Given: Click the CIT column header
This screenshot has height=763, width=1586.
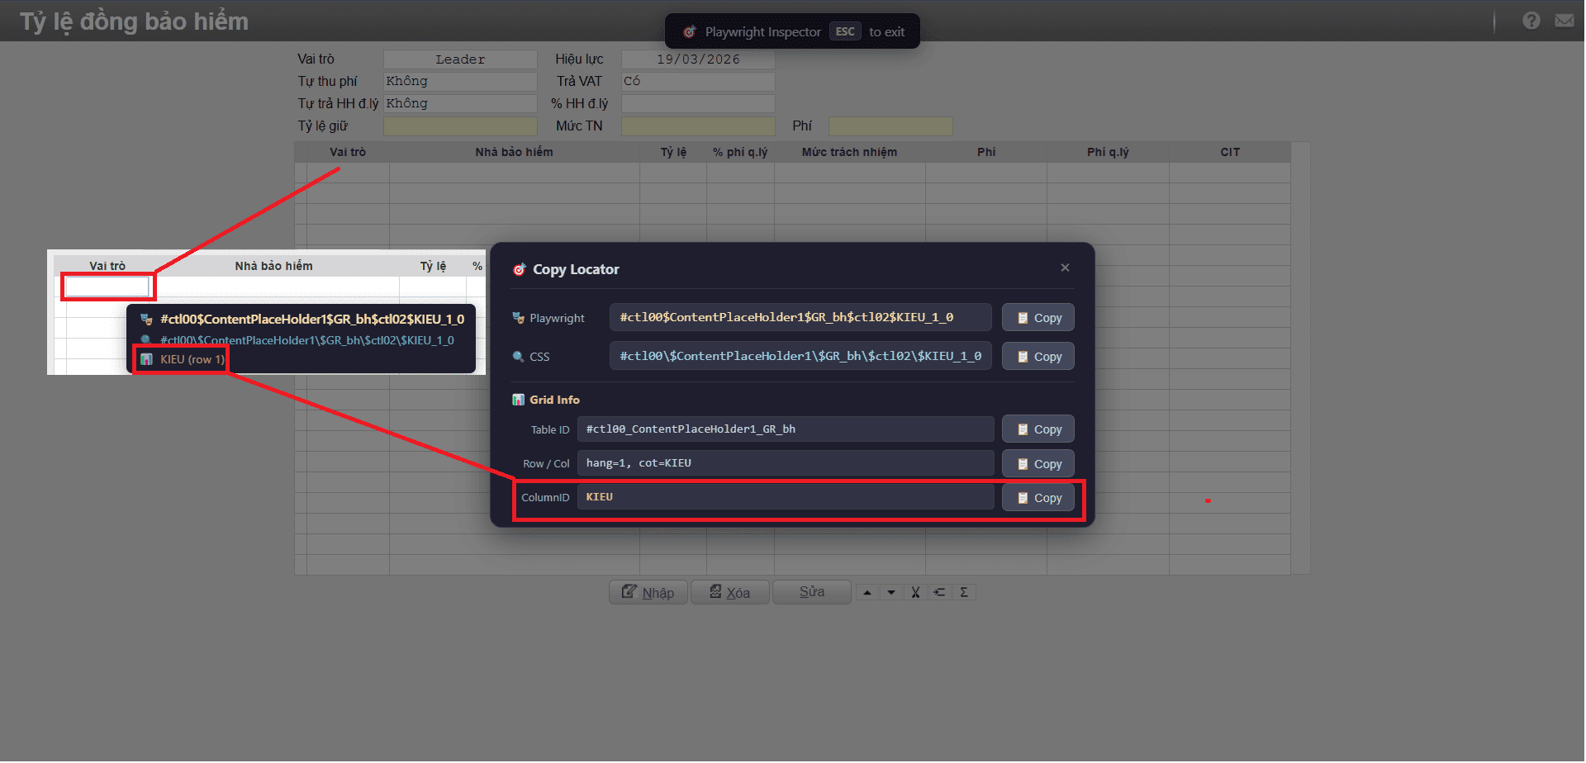Looking at the screenshot, I should (x=1230, y=152).
